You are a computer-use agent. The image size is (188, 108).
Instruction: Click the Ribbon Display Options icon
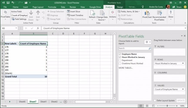[x=171, y=3]
